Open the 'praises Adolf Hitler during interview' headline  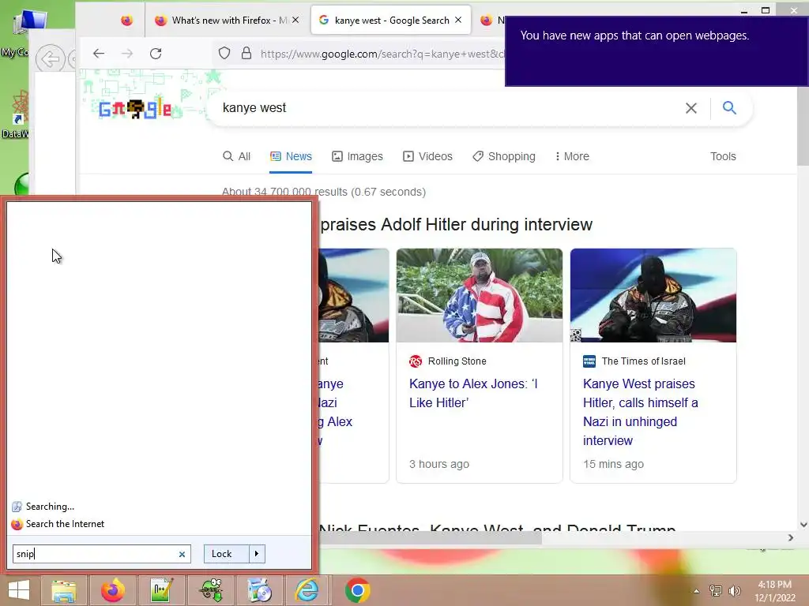(x=456, y=225)
